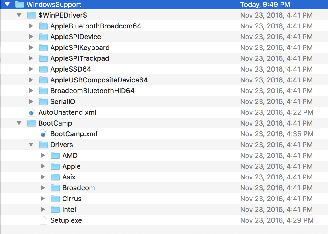Click the AppleSPIKeyboard folder icon
Viewport: 328px width, 234px height.
tap(43, 47)
